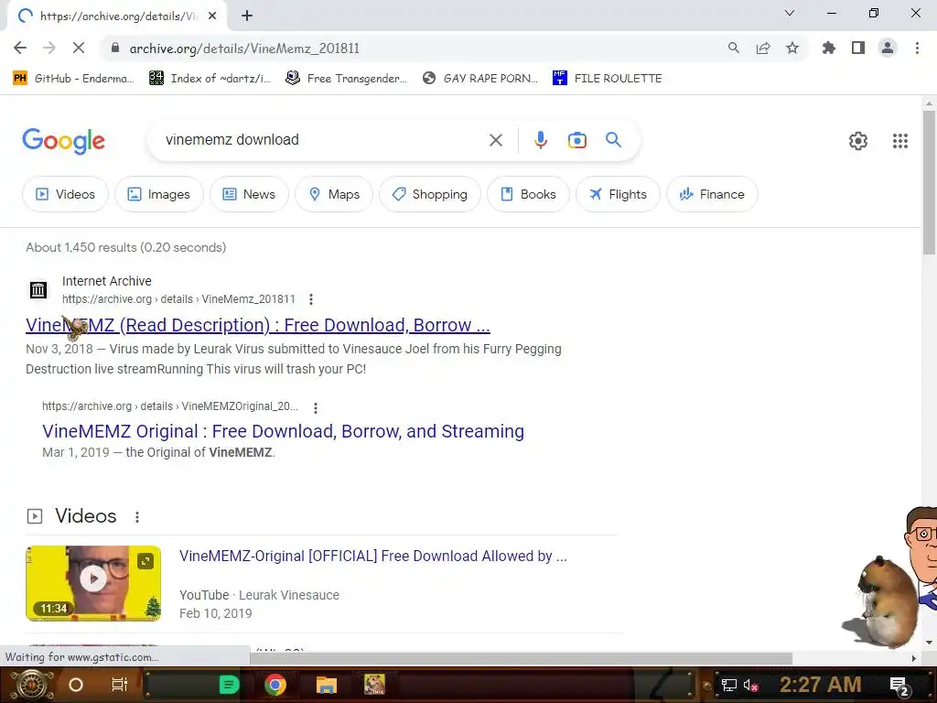This screenshot has height=703, width=937.
Task: Click the address bar URL
Action: click(244, 49)
